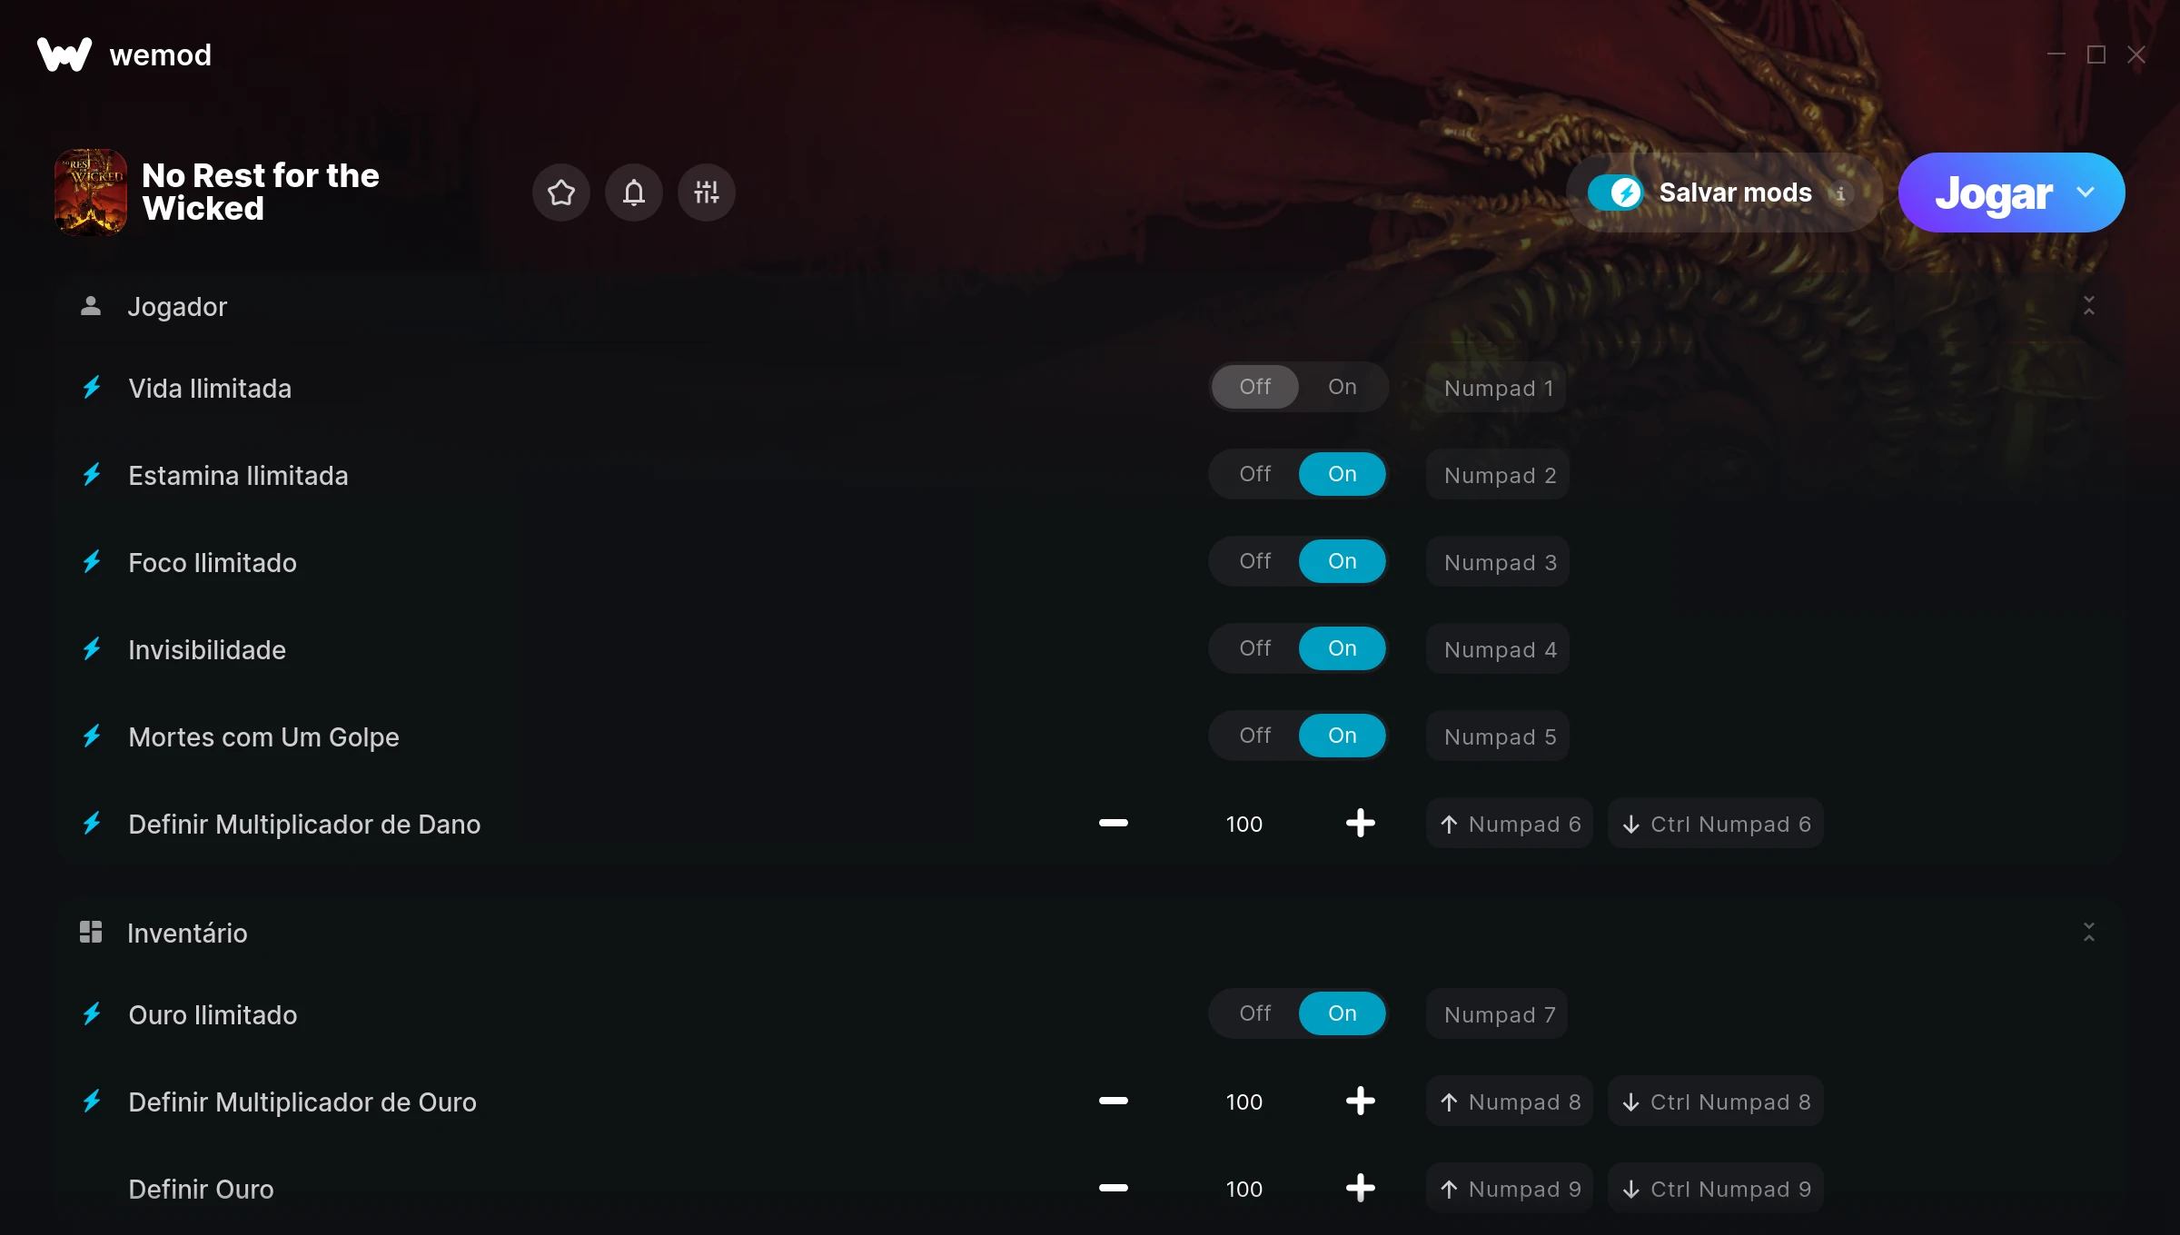The width and height of the screenshot is (2180, 1235).
Task: Open the Jogar dropdown arrow
Action: click(2086, 193)
